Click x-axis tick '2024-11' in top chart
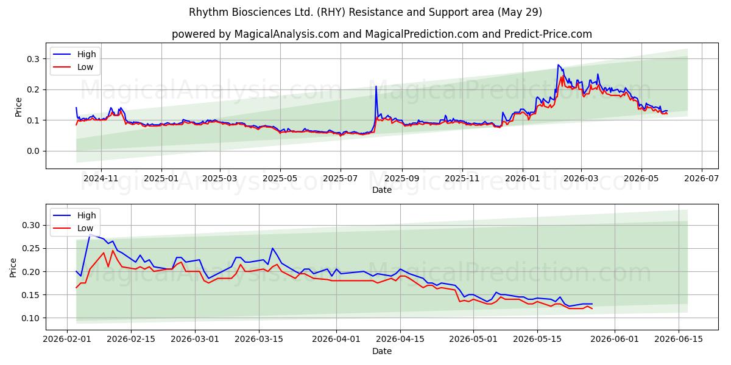Viewport: 731px width, 365px height. tap(101, 179)
